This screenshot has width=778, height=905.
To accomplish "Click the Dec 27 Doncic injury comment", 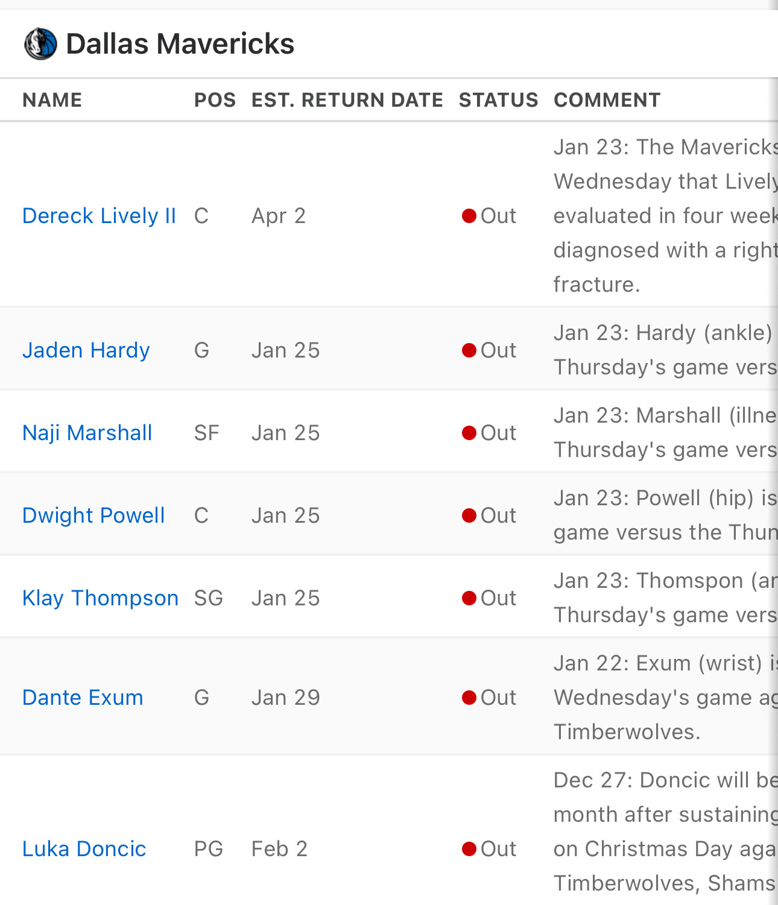I will pos(665,831).
